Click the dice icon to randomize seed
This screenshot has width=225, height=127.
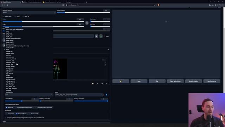[x=97, y=36]
